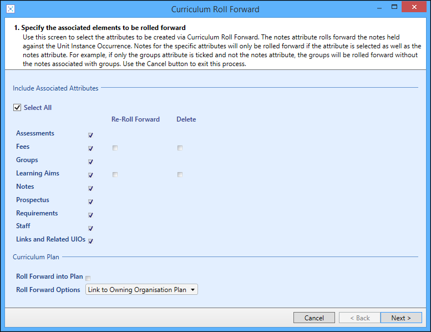Click the Notes label
Viewport: 431px width, 332px height.
(25, 187)
